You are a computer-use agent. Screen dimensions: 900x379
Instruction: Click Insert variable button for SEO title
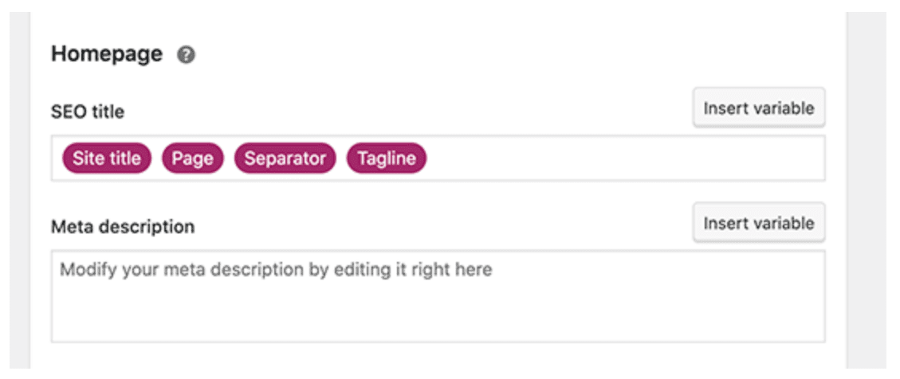coord(759,107)
